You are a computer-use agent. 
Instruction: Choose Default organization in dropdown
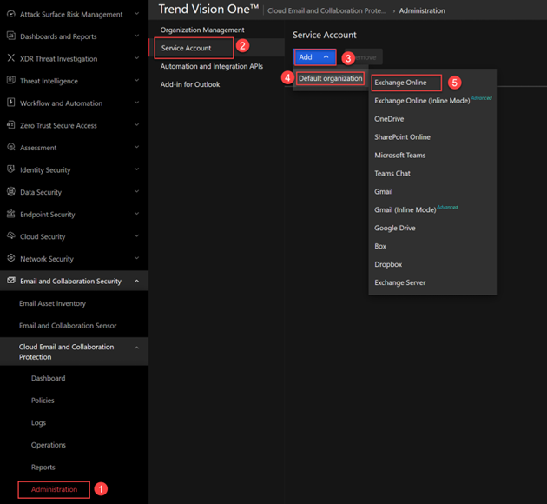coord(330,78)
